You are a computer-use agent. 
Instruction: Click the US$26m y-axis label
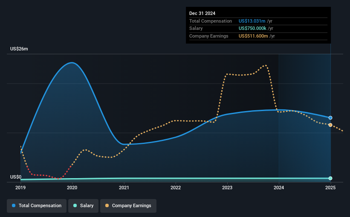(19, 49)
